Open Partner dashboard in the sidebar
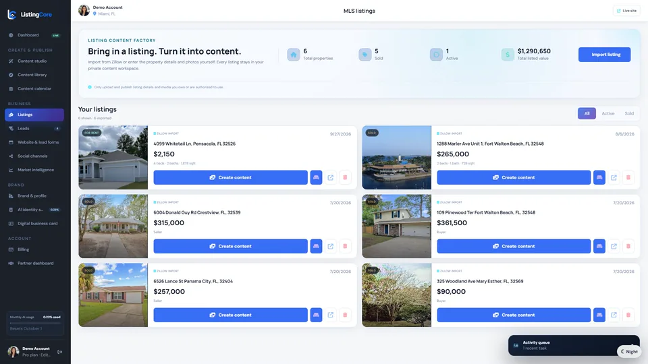 [34, 264]
